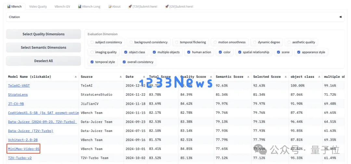
Task: Open the TeleAI-VAST model link
Action: (19, 86)
